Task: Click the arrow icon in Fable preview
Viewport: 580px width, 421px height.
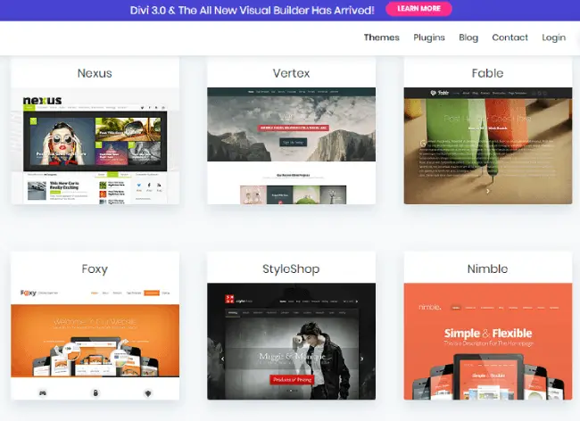Action: 488,191
